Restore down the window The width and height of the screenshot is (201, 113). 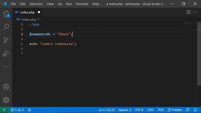[x=183, y=4]
